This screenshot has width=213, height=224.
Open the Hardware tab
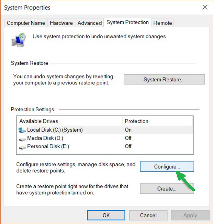pos(61,23)
